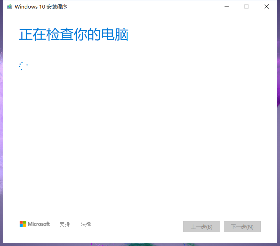The height and width of the screenshot is (246, 280).
Task: Open the 支持 support link
Action: point(65,224)
